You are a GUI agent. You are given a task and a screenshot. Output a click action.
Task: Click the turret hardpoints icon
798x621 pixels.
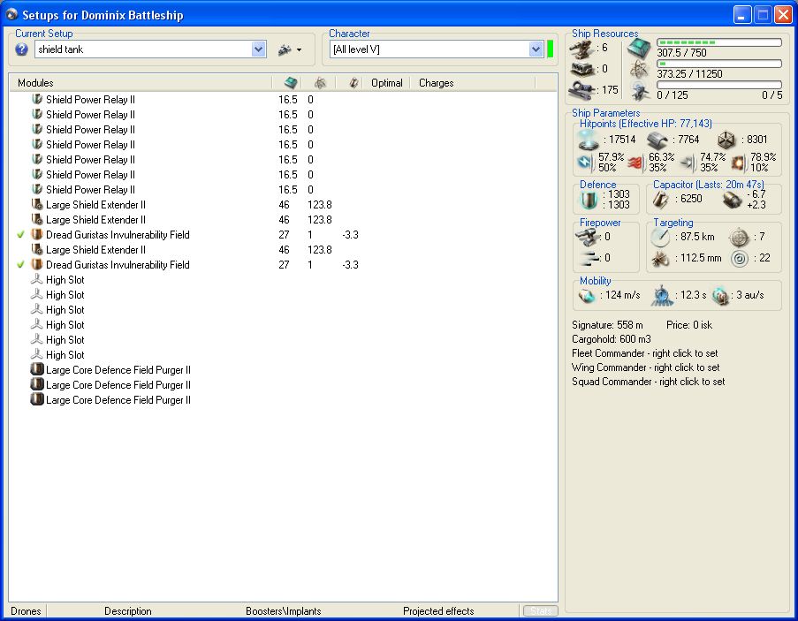pos(581,49)
